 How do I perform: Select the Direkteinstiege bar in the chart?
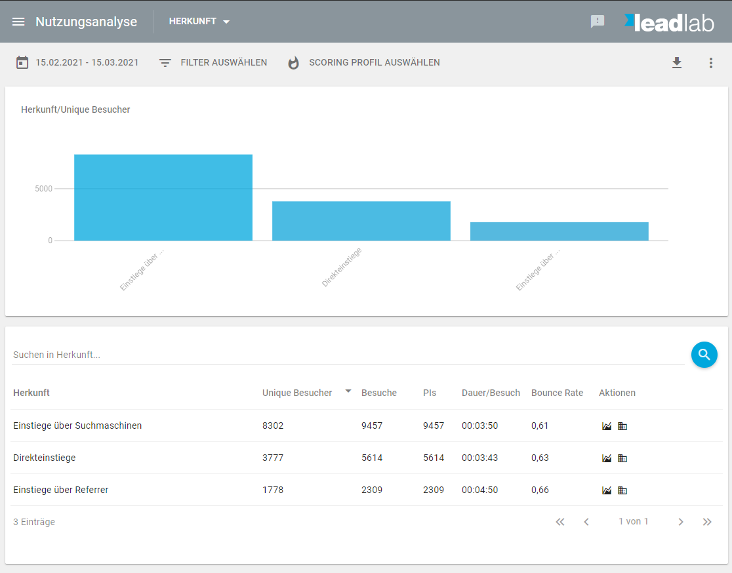coord(361,221)
